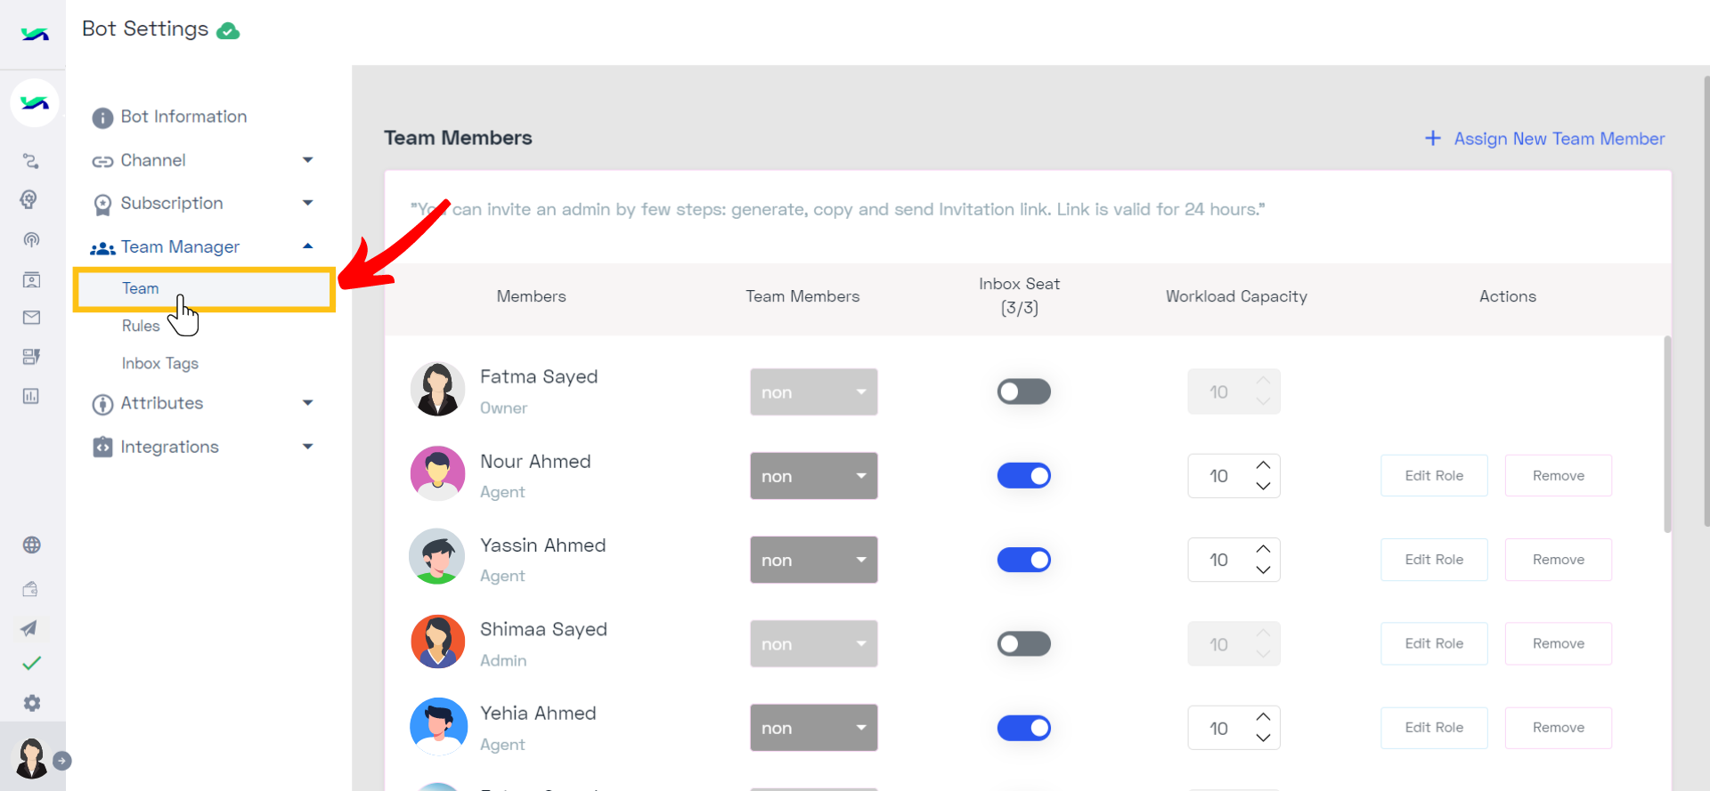
Task: Click the Inbox Seat column header
Action: [x=1019, y=296]
